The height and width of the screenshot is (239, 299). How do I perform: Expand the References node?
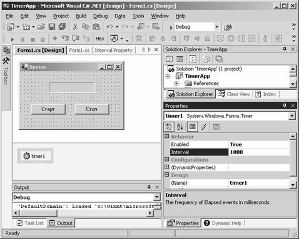(x=176, y=84)
